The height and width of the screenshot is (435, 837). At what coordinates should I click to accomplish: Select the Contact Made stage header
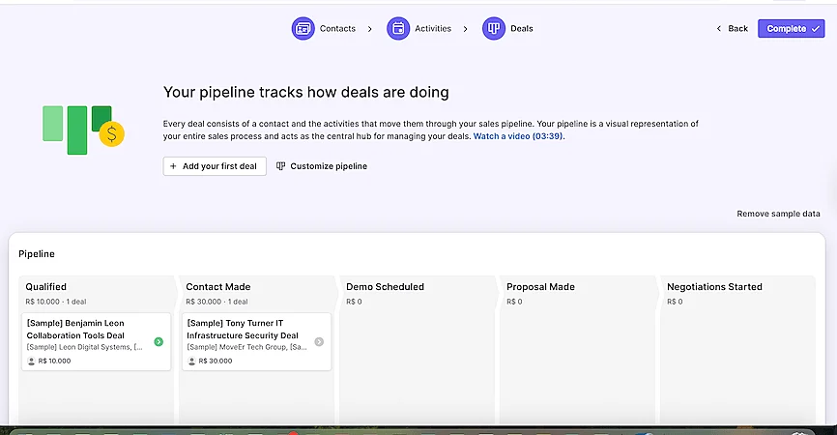(218, 287)
